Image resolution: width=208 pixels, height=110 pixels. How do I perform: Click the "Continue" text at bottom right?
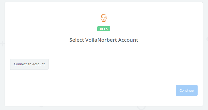pyautogui.click(x=186, y=90)
